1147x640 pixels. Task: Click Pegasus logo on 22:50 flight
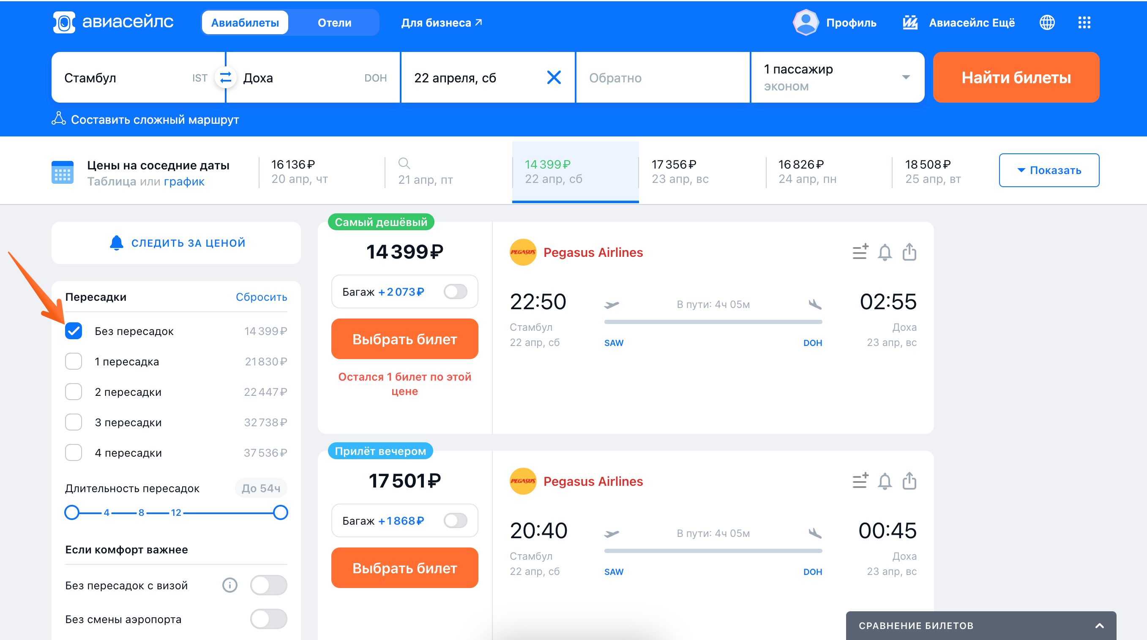click(523, 252)
